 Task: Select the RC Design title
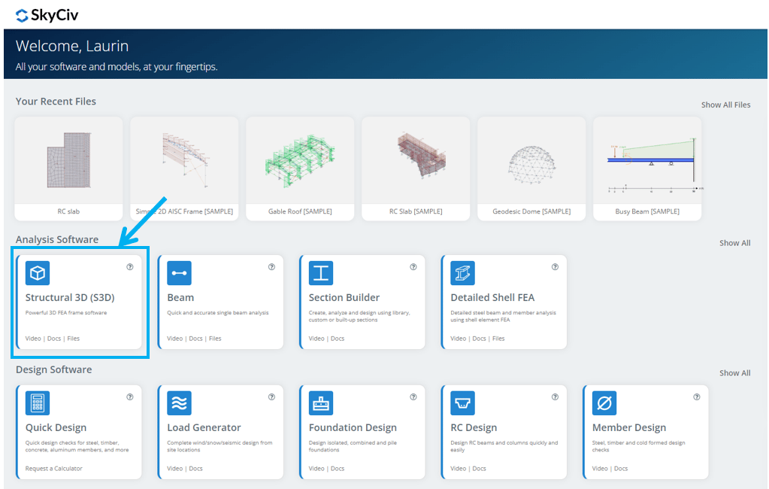474,427
